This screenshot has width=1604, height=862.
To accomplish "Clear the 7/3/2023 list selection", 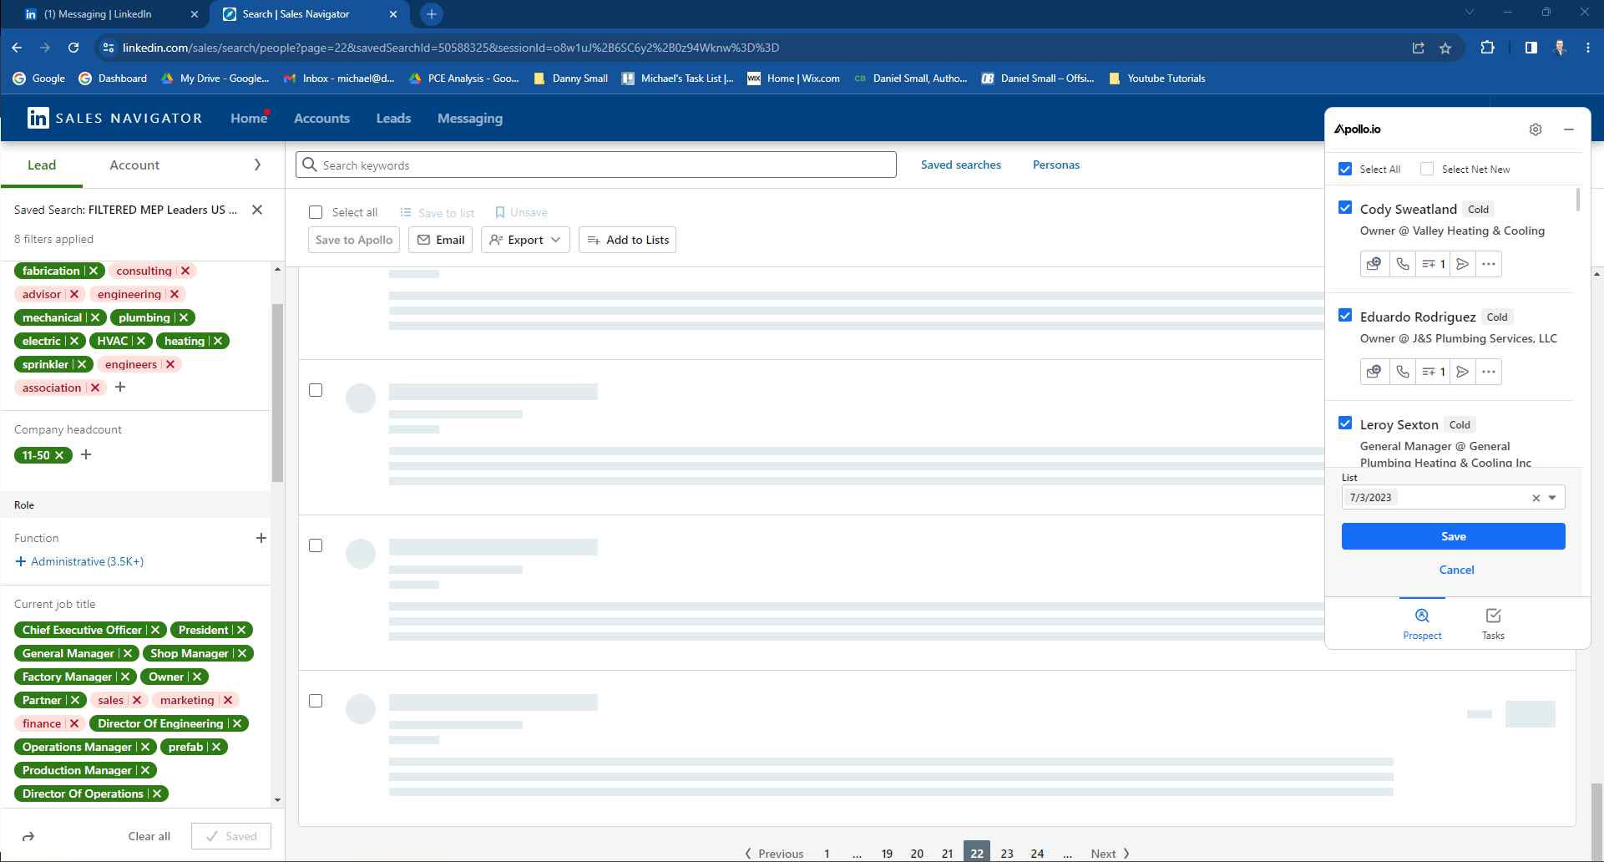I will tap(1536, 498).
